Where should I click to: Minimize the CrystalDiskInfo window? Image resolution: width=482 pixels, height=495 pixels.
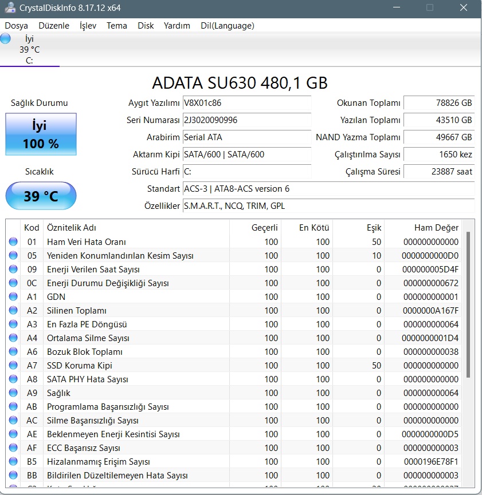(x=396, y=7)
